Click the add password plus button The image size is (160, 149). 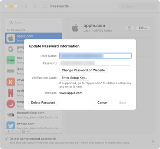[9, 131]
